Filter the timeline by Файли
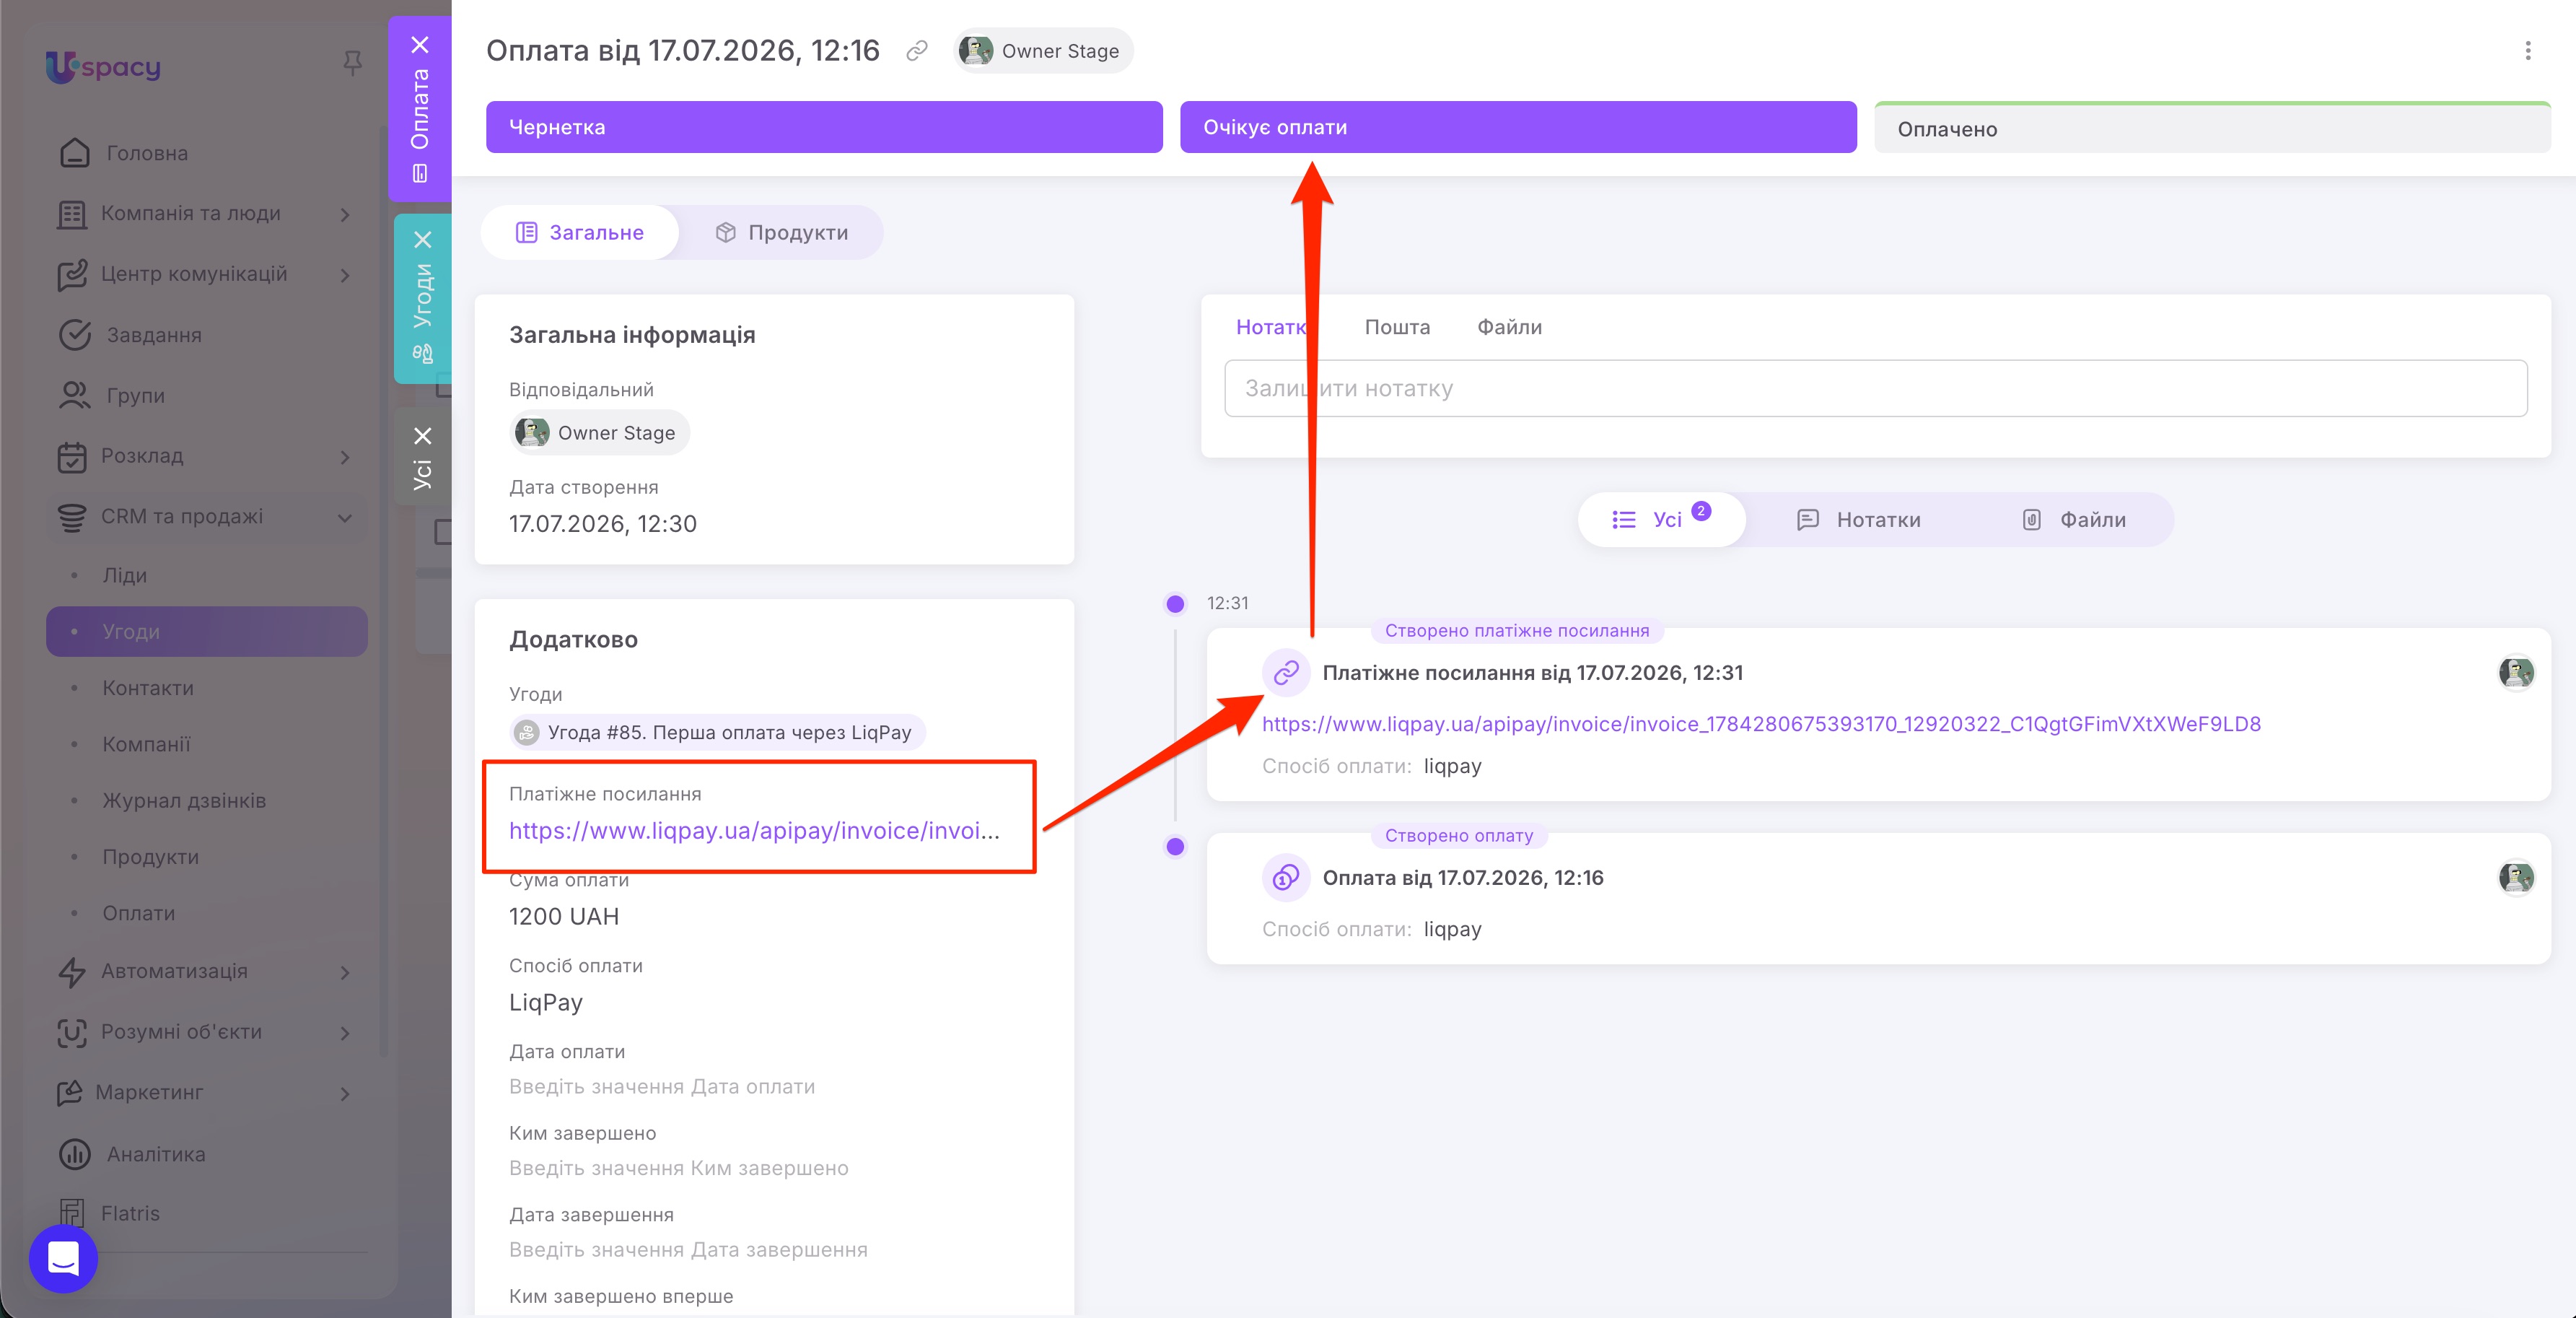The image size is (2576, 1318). pos(2074,520)
